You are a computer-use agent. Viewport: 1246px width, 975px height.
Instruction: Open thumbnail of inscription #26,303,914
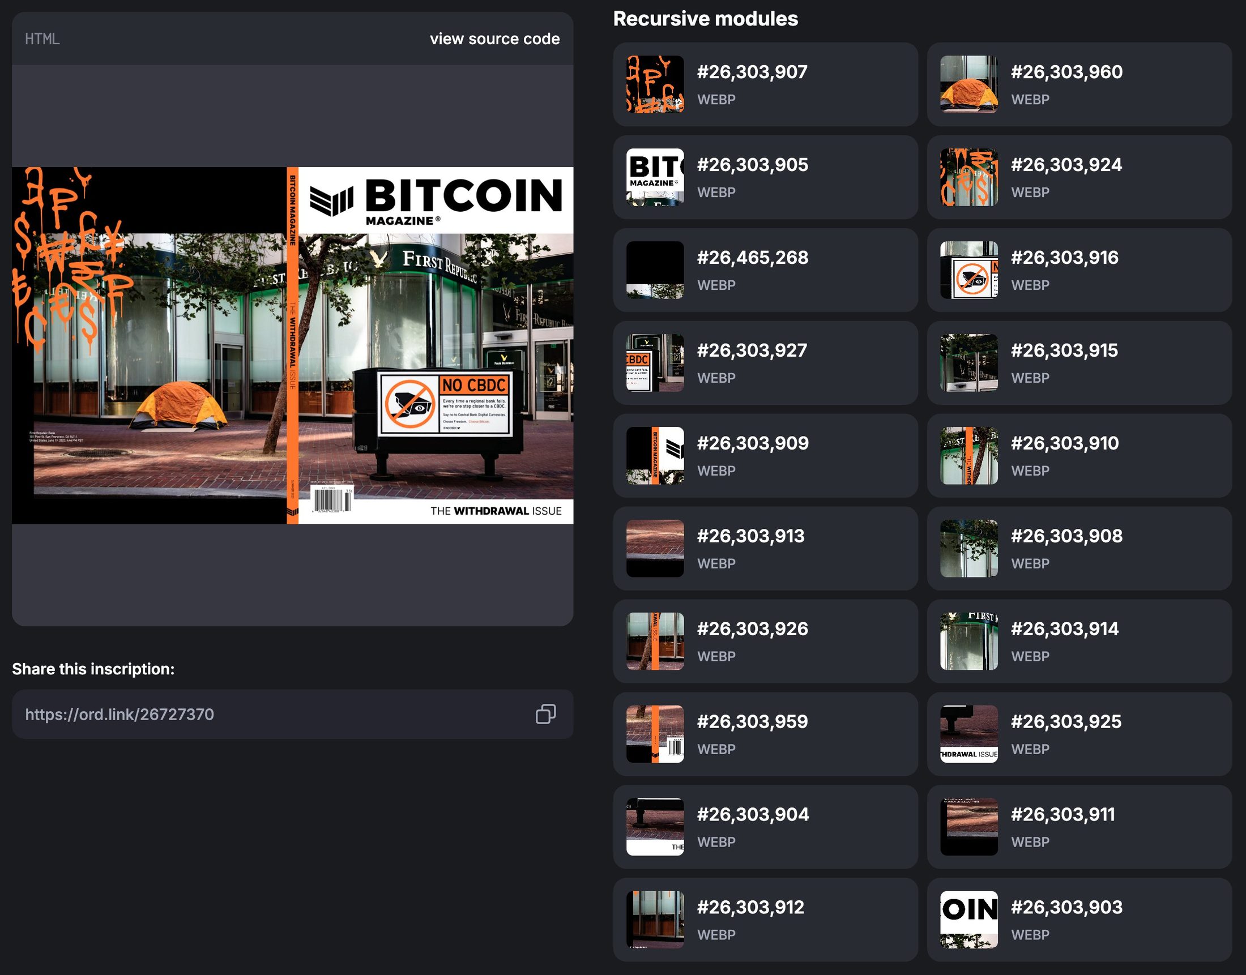(x=969, y=641)
